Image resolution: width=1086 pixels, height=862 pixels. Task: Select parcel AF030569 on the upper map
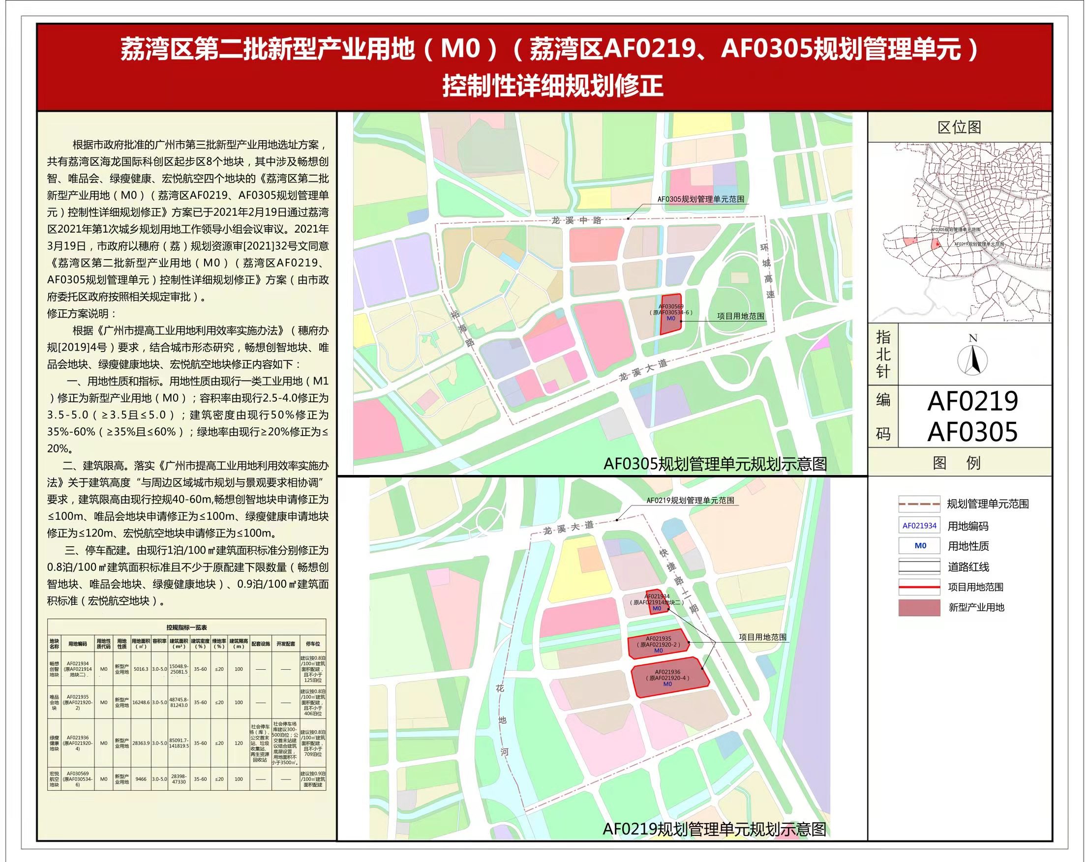point(671,314)
